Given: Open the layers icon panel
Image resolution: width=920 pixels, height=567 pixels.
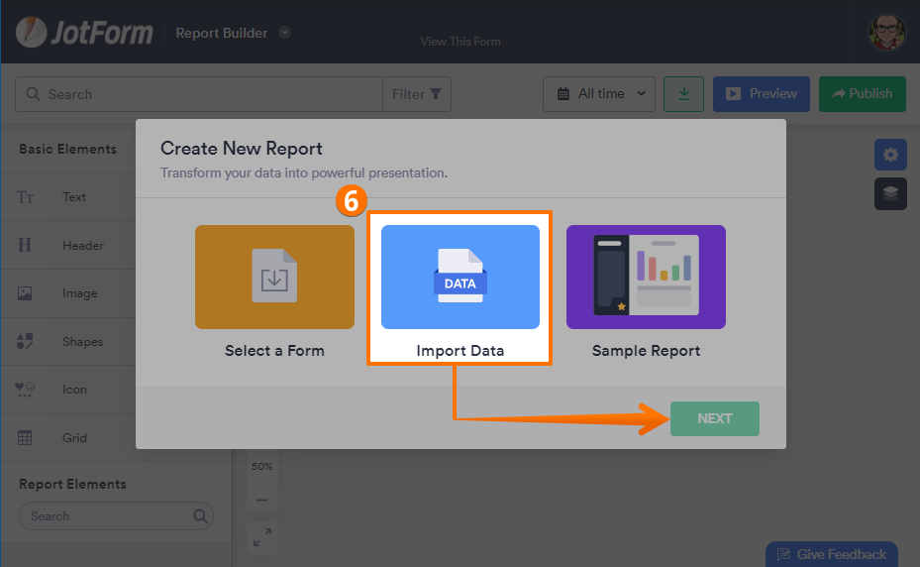Looking at the screenshot, I should pyautogui.click(x=890, y=194).
